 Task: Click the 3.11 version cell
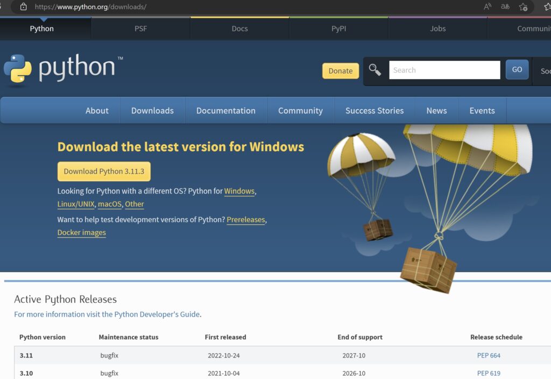(x=26, y=355)
